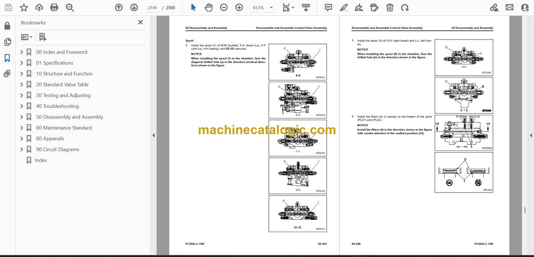Viewport: 534px width, 257px height.
Task: Open the 00 Index and Foreword bookmark
Action: coord(61,52)
